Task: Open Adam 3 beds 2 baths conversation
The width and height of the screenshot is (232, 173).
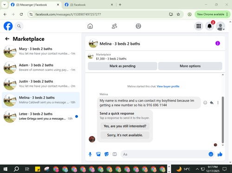Action: click(41, 68)
